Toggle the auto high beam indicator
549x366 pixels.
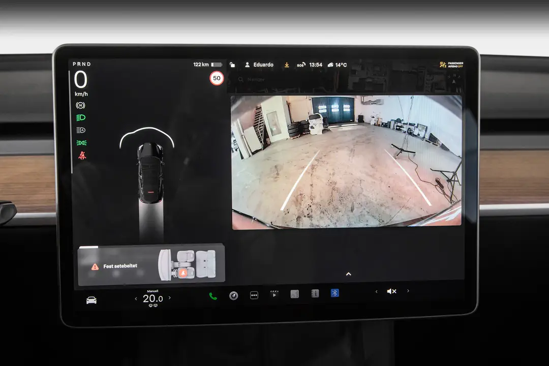(81, 130)
